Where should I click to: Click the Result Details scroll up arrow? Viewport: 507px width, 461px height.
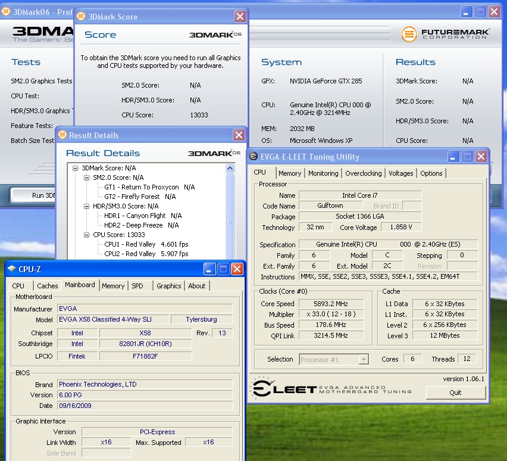coord(230,168)
